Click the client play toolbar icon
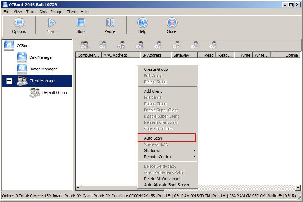The image size is (303, 202). 194,45
